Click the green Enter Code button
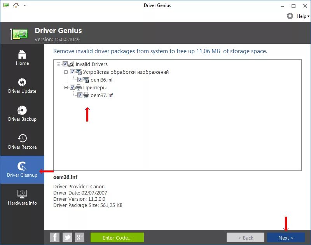The image size is (311, 245). [x=117, y=238]
